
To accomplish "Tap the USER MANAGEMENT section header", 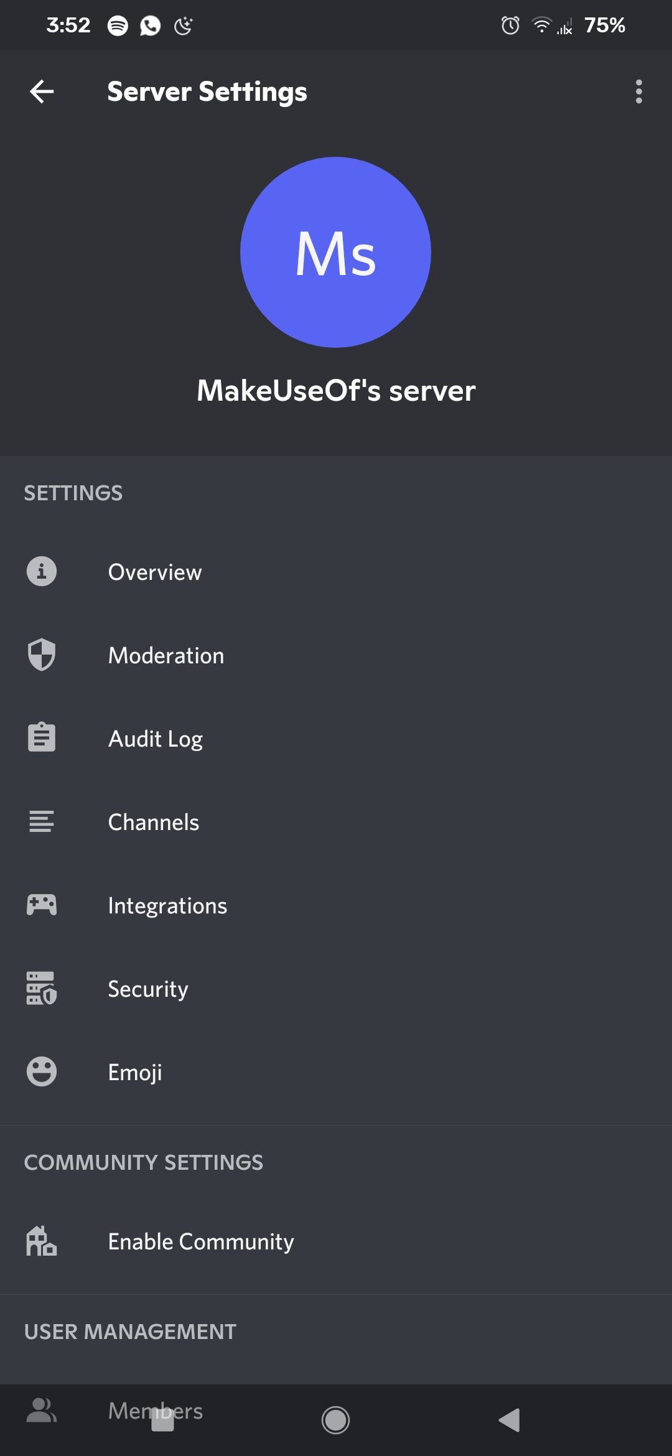I will 130,1332.
